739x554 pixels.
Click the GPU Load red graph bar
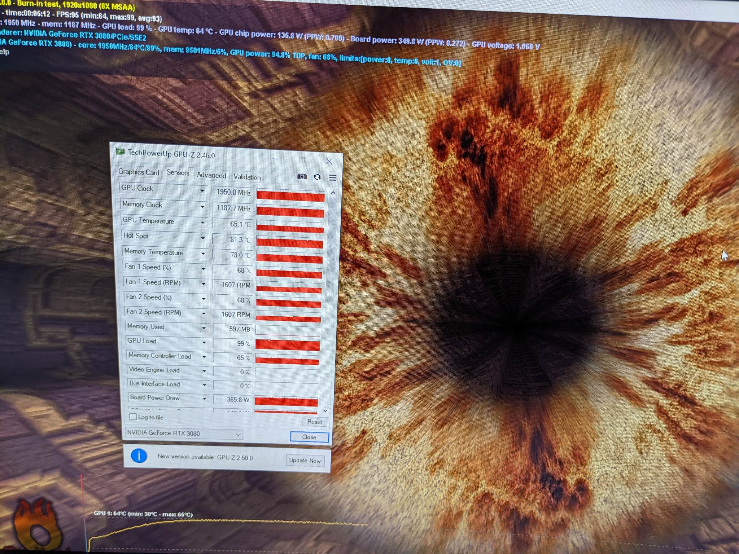click(288, 345)
